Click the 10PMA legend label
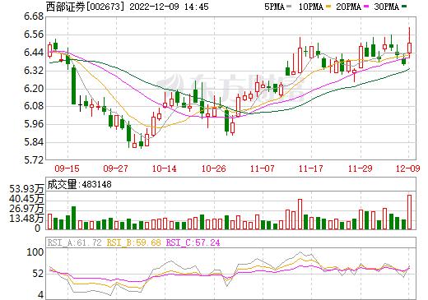428x300 pixels. [310, 7]
